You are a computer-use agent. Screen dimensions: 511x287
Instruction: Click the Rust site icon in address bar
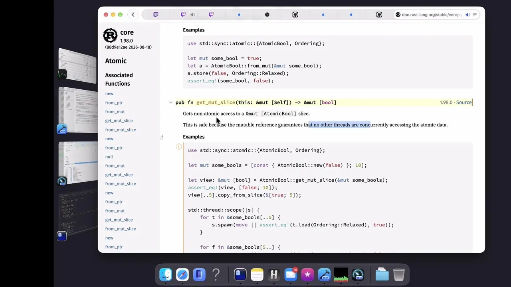coord(398,15)
